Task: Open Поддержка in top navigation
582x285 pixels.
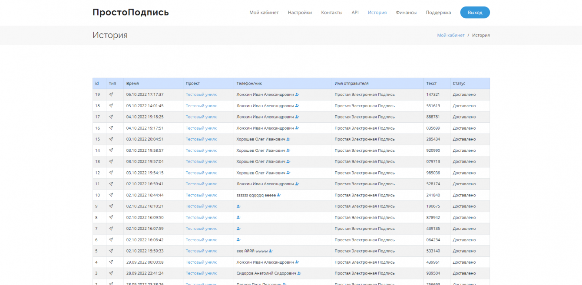Action: 438,13
